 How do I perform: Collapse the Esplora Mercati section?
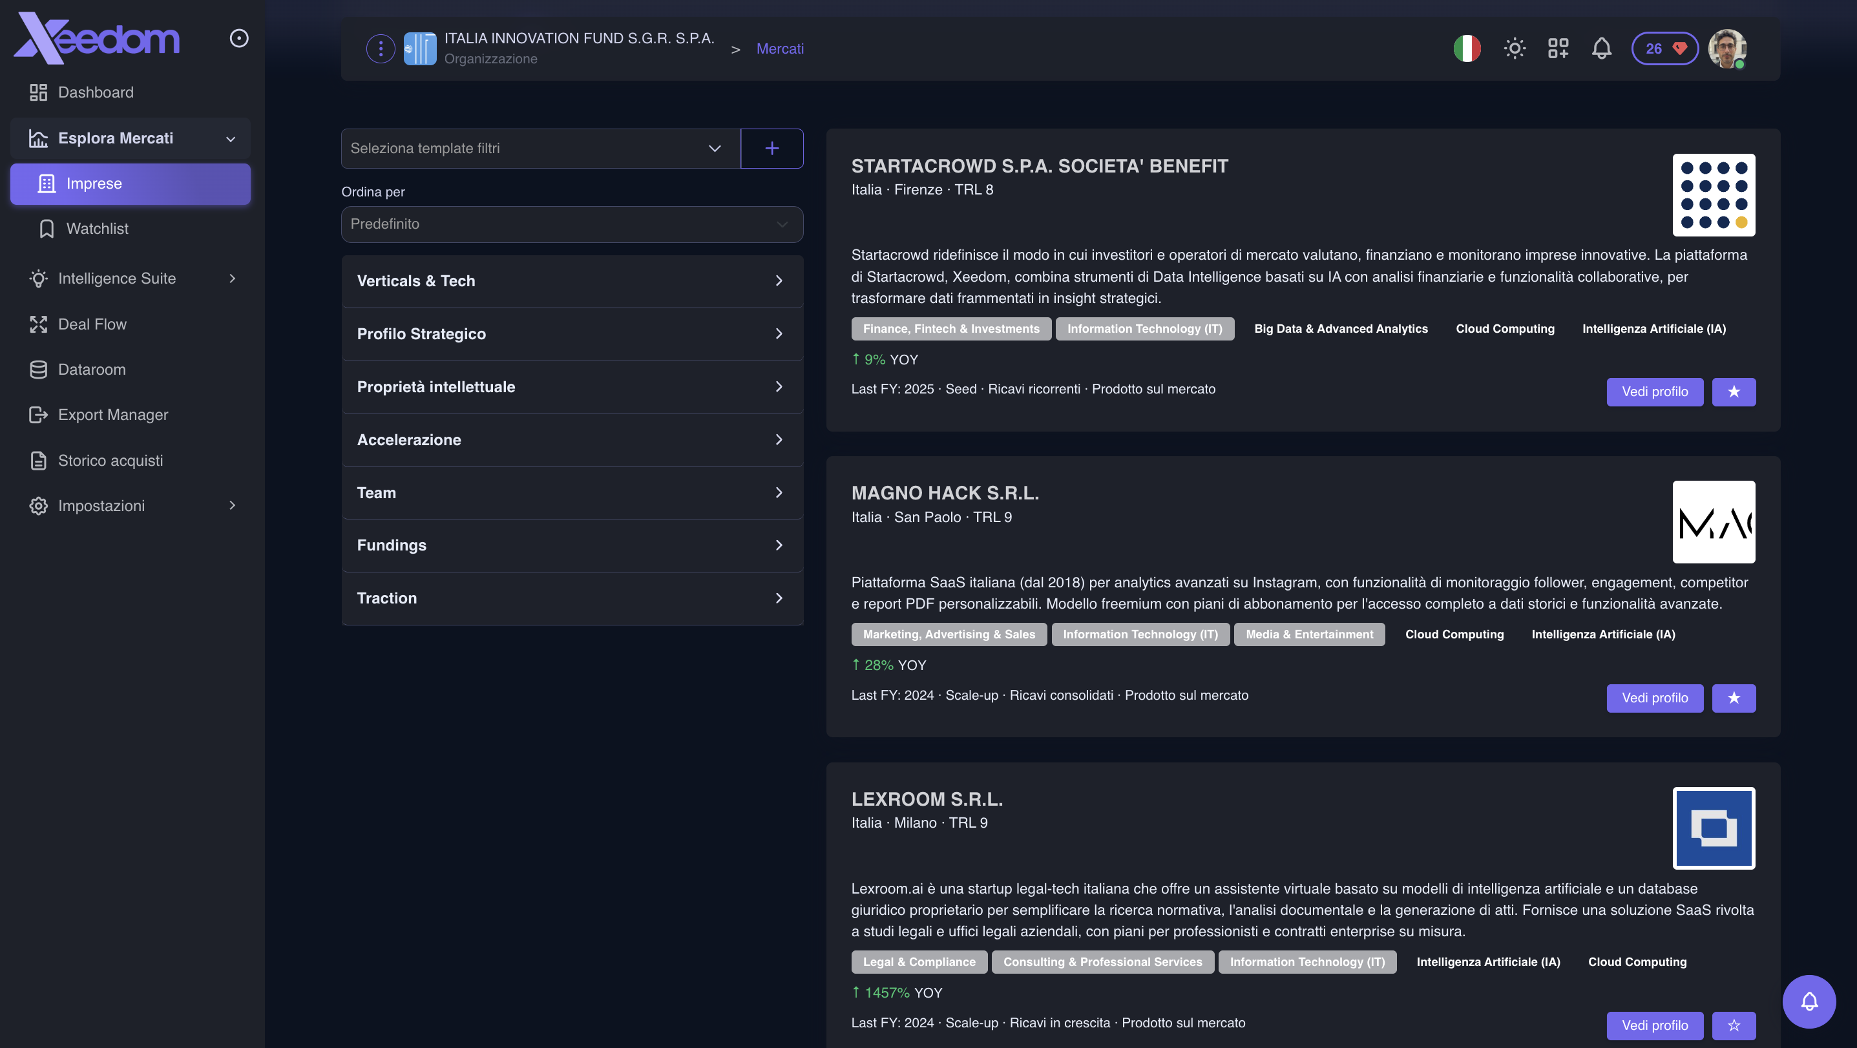point(131,138)
